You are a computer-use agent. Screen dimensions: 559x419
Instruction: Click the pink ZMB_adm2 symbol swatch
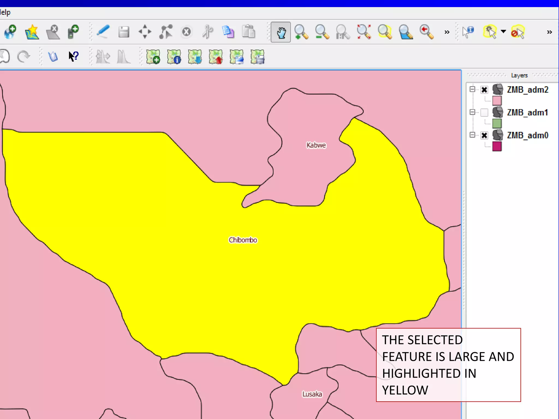click(x=497, y=101)
